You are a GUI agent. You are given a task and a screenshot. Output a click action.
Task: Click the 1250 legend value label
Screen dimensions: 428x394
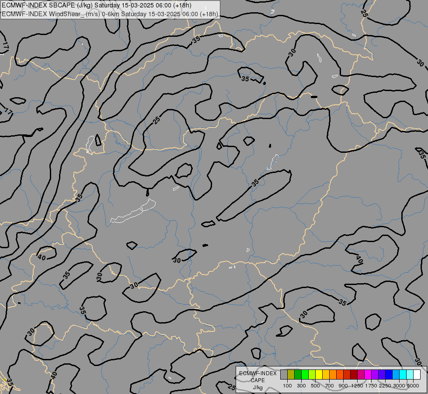(357, 386)
